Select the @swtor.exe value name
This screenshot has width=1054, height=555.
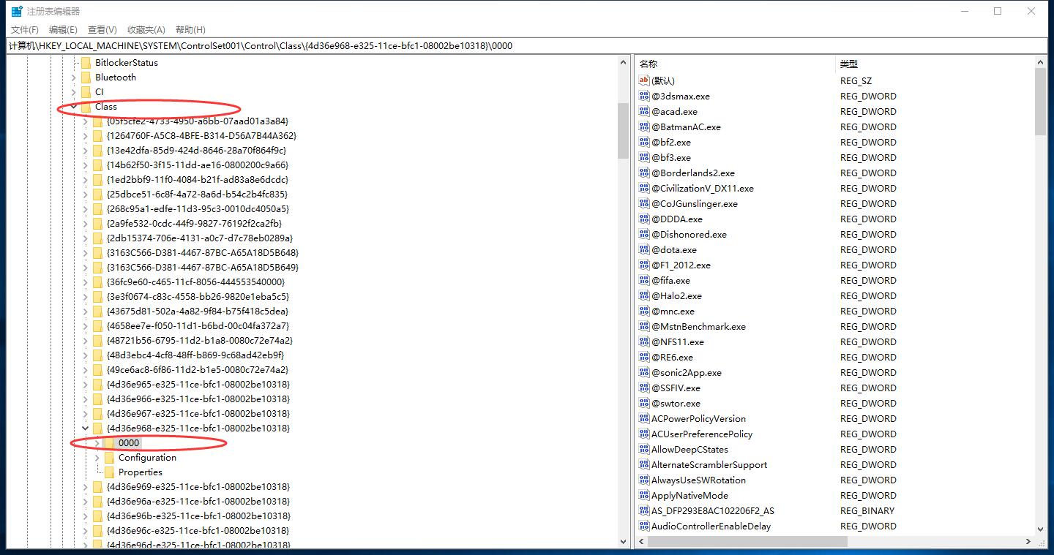[x=676, y=403]
